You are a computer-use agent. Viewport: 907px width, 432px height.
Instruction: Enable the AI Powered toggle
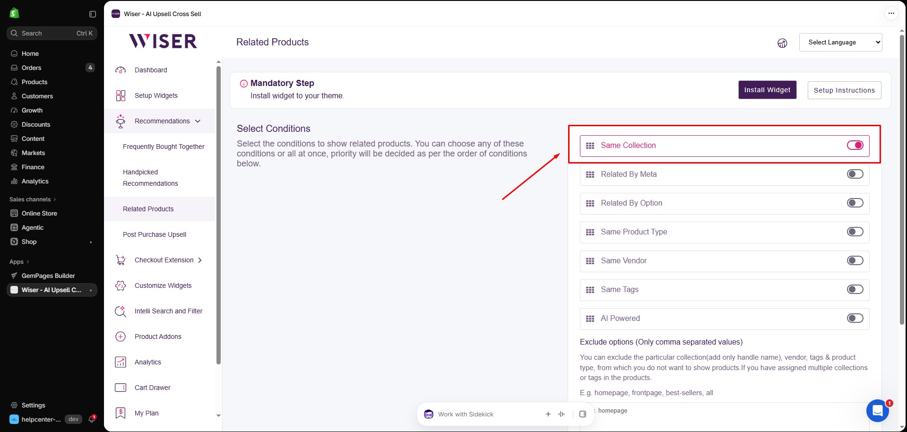click(855, 318)
